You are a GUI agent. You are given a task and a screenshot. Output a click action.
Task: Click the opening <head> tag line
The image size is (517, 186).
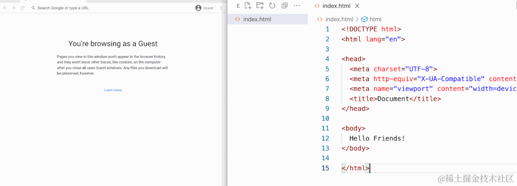[353, 59]
